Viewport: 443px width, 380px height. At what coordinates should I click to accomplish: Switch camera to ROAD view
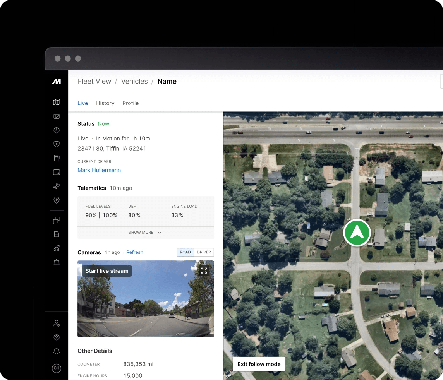click(x=185, y=252)
